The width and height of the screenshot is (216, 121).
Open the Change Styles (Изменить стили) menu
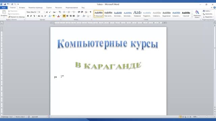coord(197,14)
